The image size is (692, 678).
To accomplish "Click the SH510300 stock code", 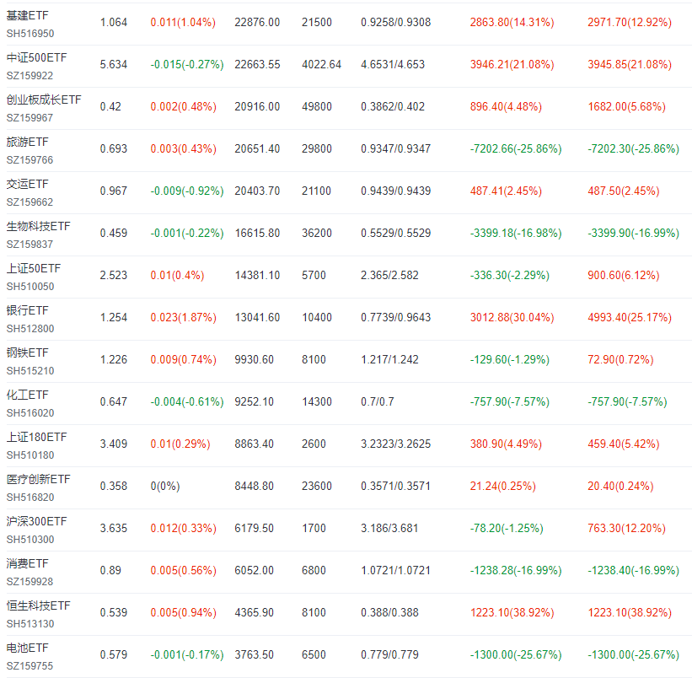I will (x=30, y=540).
